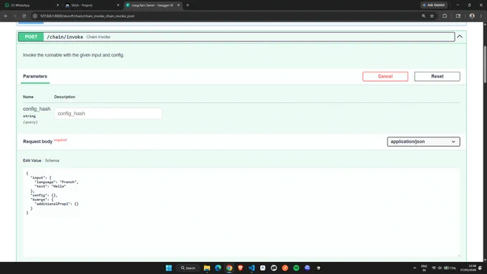Close the Stitch - Projects tab

[x=118, y=5]
